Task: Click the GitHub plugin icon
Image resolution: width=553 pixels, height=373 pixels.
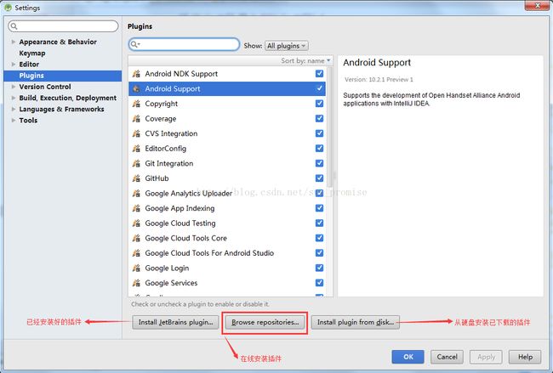Action: (136, 178)
